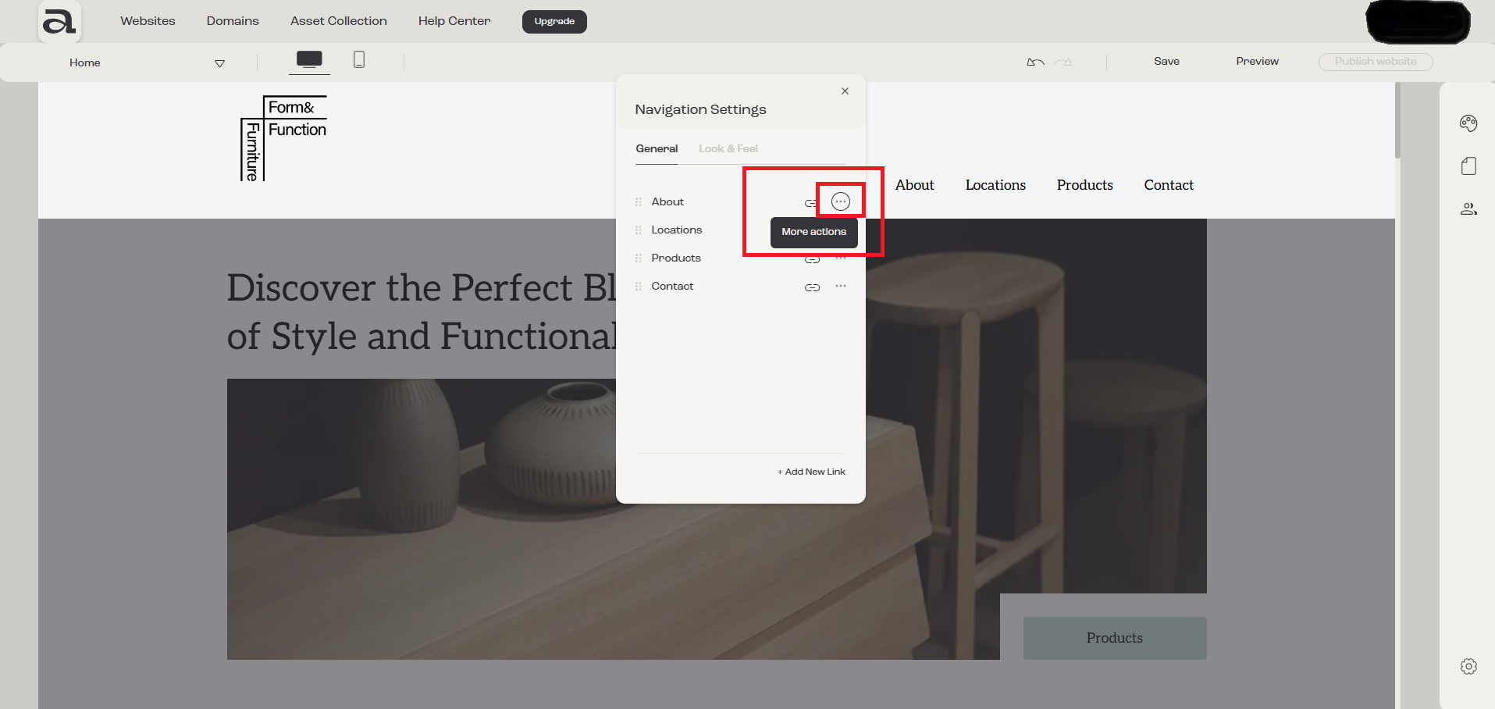Open the Home page dropdown

(x=147, y=62)
